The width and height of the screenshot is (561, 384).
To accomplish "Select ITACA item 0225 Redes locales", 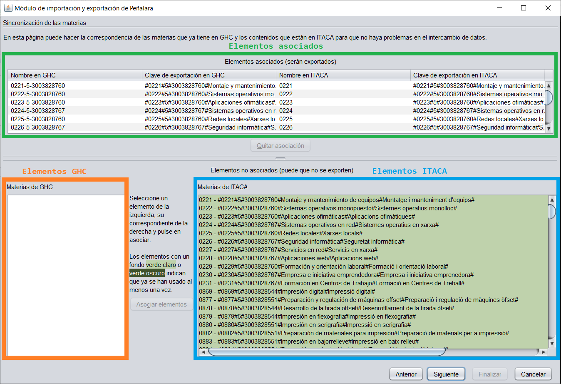I will tap(373, 233).
